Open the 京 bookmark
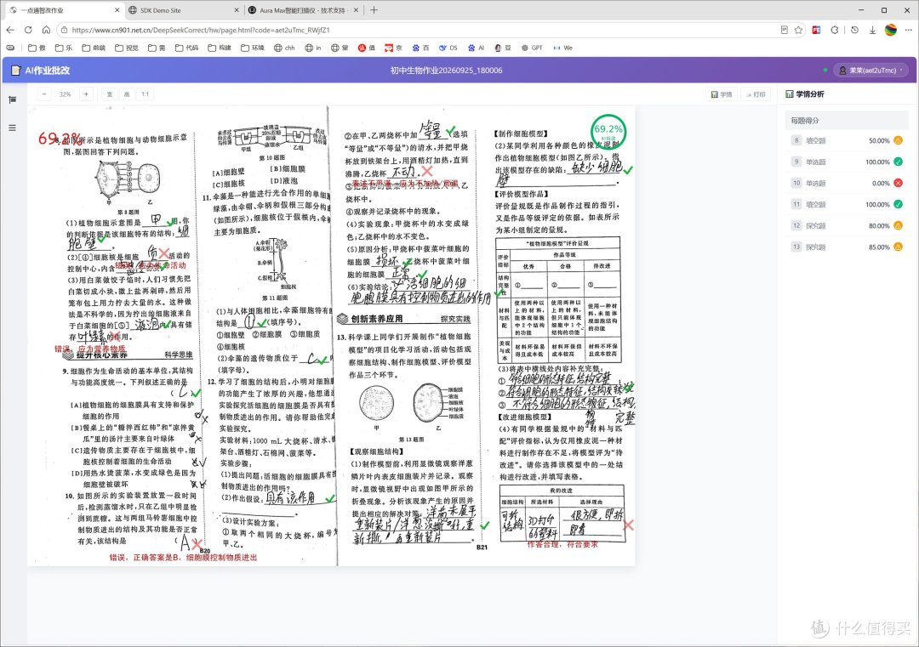Screen dimensions: 919x647 click(x=393, y=48)
